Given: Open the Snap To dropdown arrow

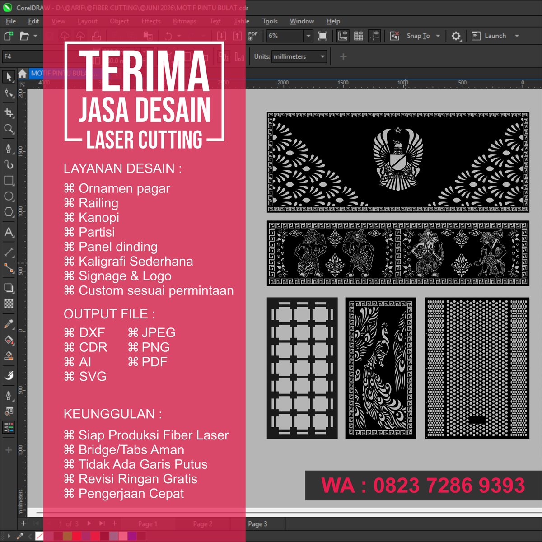Looking at the screenshot, I should click(438, 36).
